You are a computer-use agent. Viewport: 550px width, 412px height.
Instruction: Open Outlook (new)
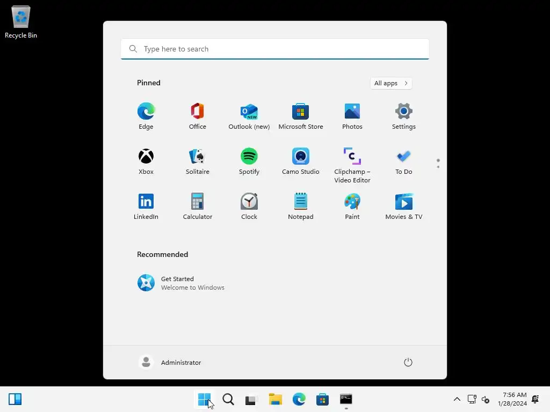pos(249,116)
